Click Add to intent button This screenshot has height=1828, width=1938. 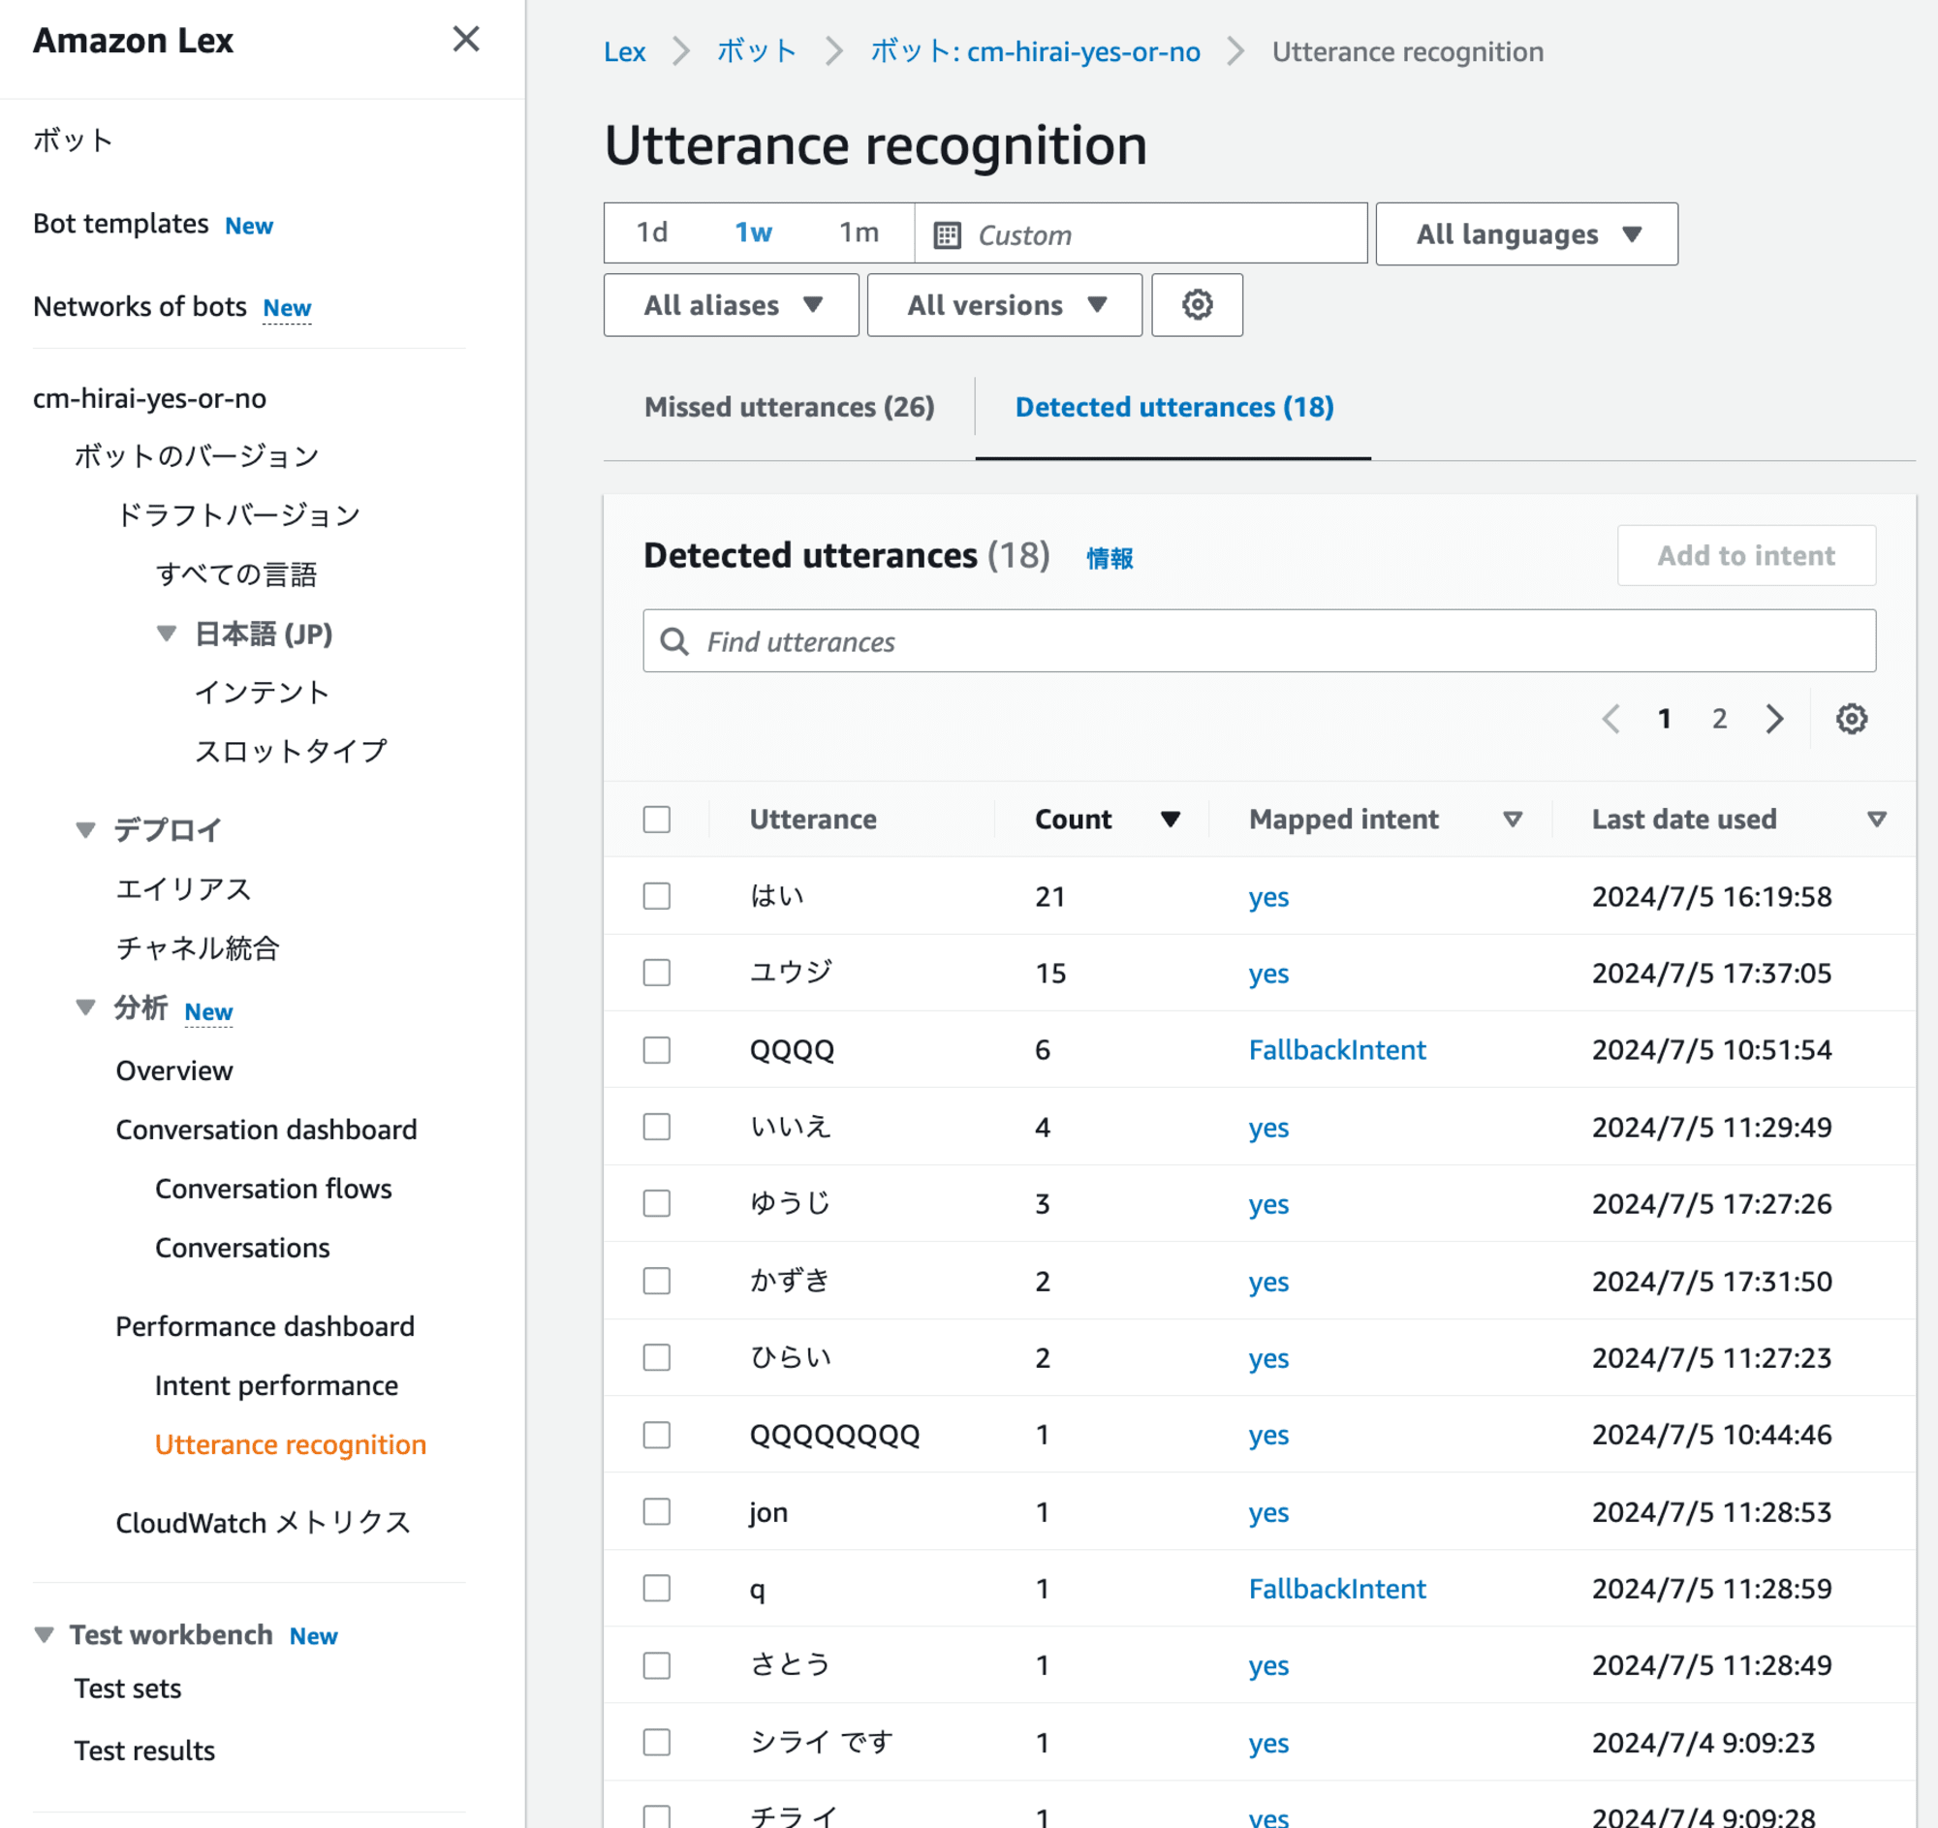pyautogui.click(x=1746, y=555)
